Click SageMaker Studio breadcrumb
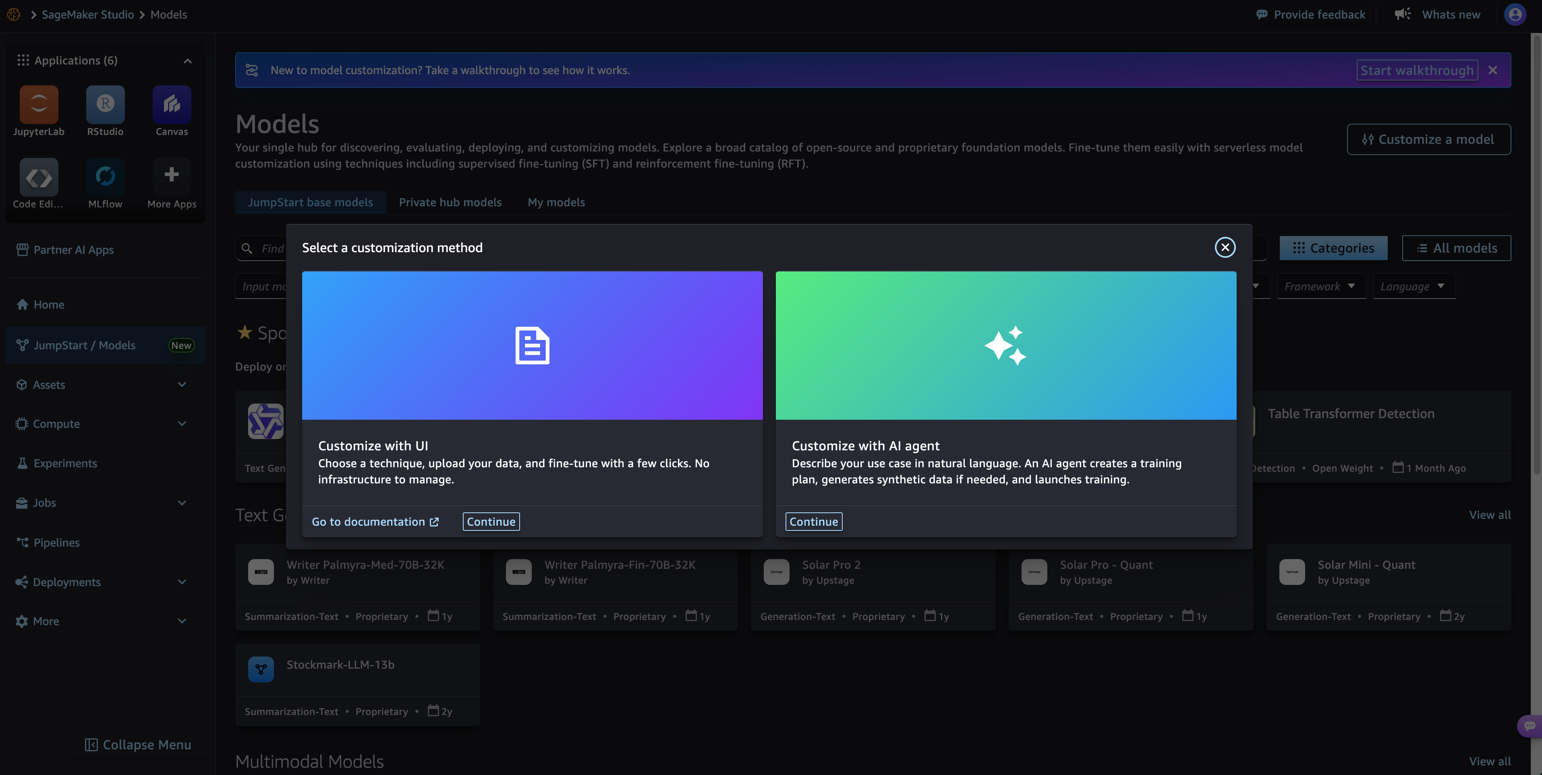Image resolution: width=1542 pixels, height=775 pixels. (88, 15)
